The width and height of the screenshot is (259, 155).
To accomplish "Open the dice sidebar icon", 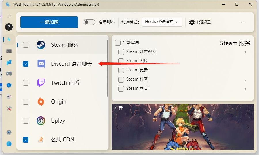I will [x=9, y=97].
